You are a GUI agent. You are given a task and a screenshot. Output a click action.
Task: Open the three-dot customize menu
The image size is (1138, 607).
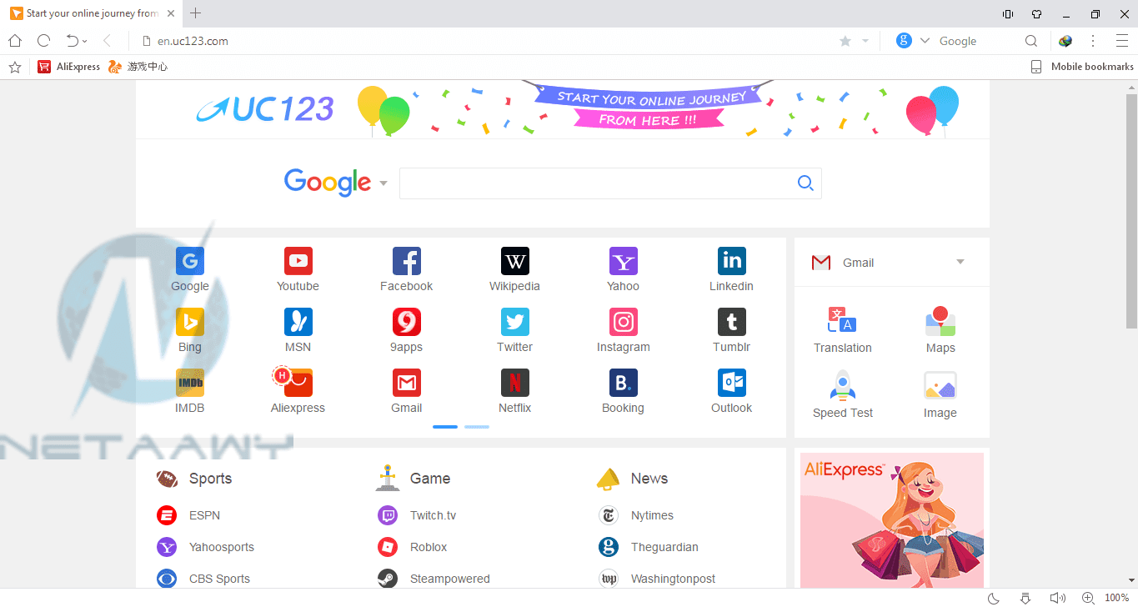click(1093, 41)
